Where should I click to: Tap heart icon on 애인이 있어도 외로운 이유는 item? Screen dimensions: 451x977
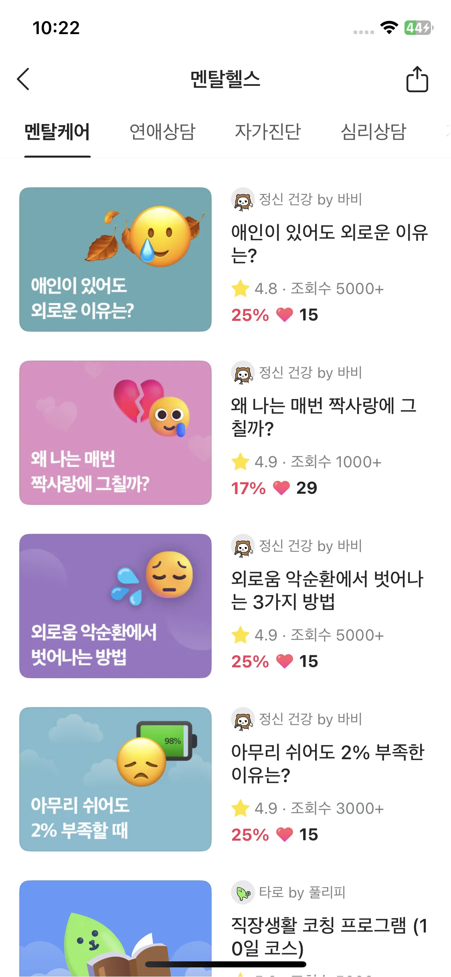[285, 315]
